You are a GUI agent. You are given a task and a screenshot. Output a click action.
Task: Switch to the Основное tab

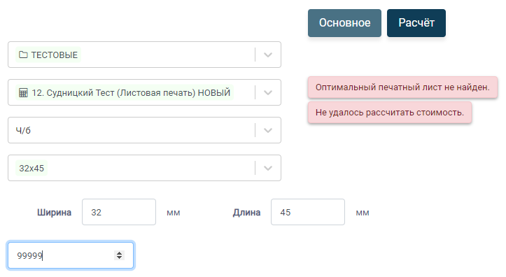344,23
